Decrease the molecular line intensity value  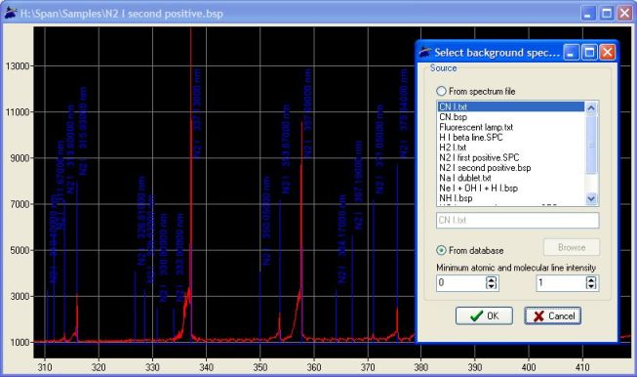click(x=591, y=286)
